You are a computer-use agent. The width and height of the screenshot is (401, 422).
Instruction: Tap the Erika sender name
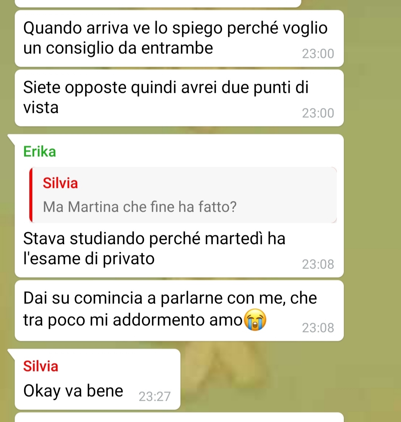pos(39,152)
